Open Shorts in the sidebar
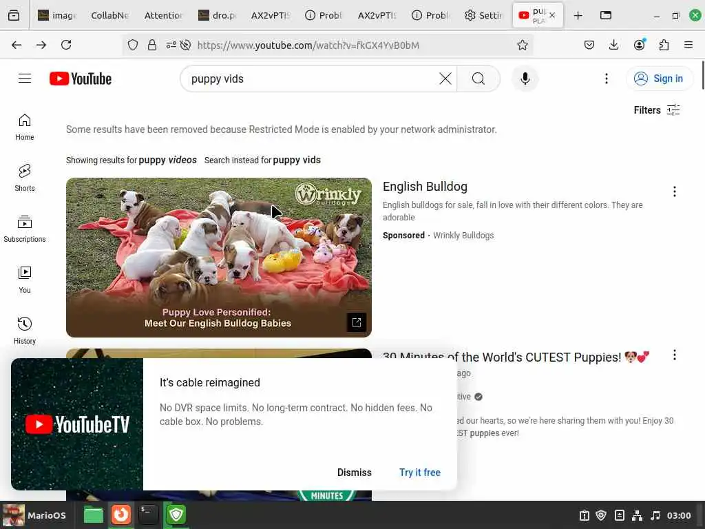This screenshot has height=529, width=705. [x=25, y=178]
